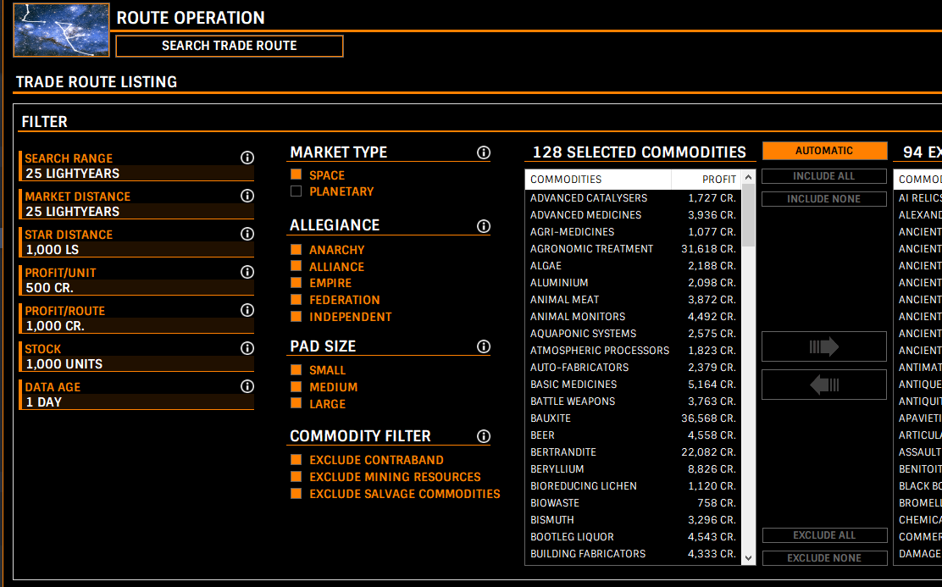Open the Market Distance info icon
This screenshot has height=587, width=942.
pos(247,196)
